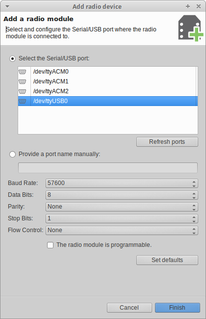
Task: Maximize dialog using the plus title icon
Action: [x=188, y=6]
